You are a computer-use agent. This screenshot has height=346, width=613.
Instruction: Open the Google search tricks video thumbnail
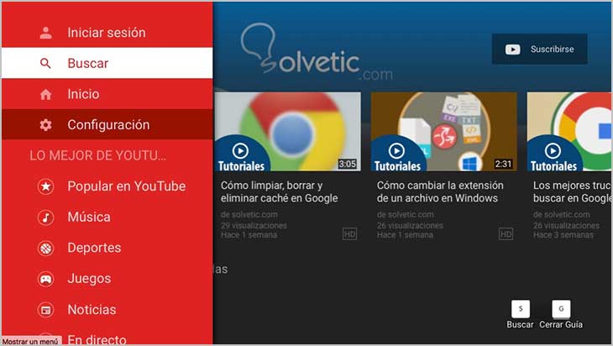point(569,132)
